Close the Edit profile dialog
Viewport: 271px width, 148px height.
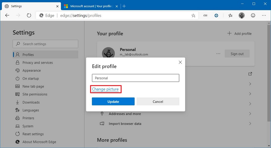tap(180, 62)
